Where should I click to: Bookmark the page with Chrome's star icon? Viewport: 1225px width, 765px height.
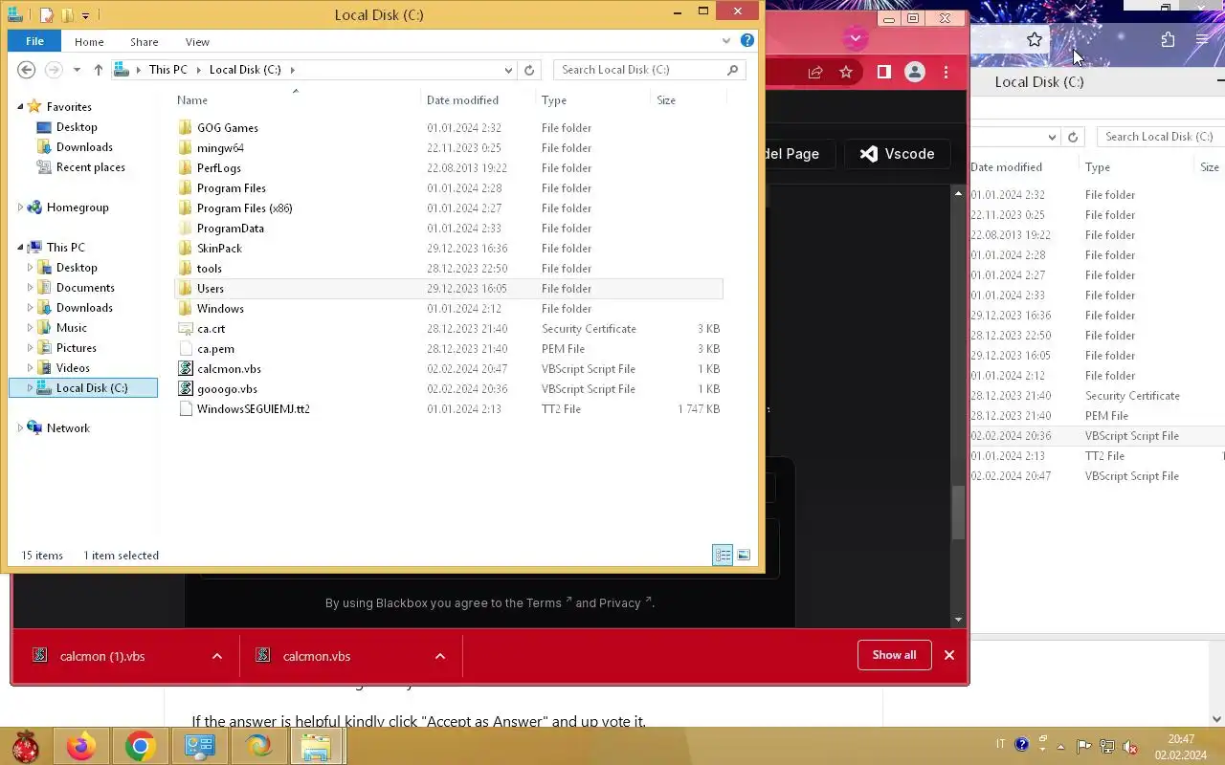tap(846, 72)
